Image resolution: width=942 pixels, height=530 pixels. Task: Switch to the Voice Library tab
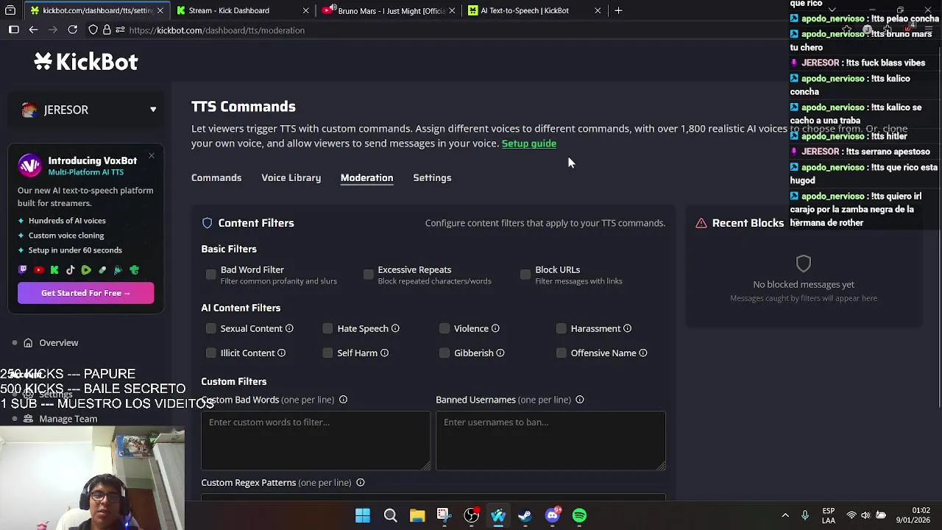[291, 178]
